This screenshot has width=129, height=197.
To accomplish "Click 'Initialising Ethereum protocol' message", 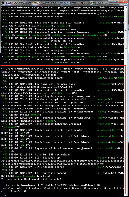I will point(58,124).
